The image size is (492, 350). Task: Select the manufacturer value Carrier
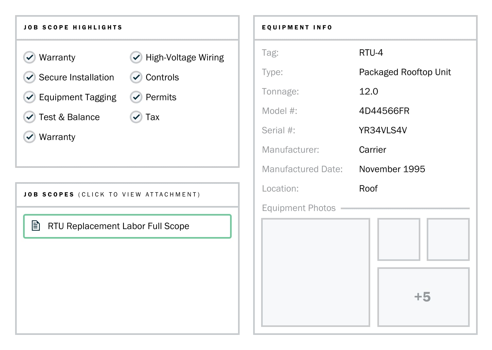click(x=373, y=150)
